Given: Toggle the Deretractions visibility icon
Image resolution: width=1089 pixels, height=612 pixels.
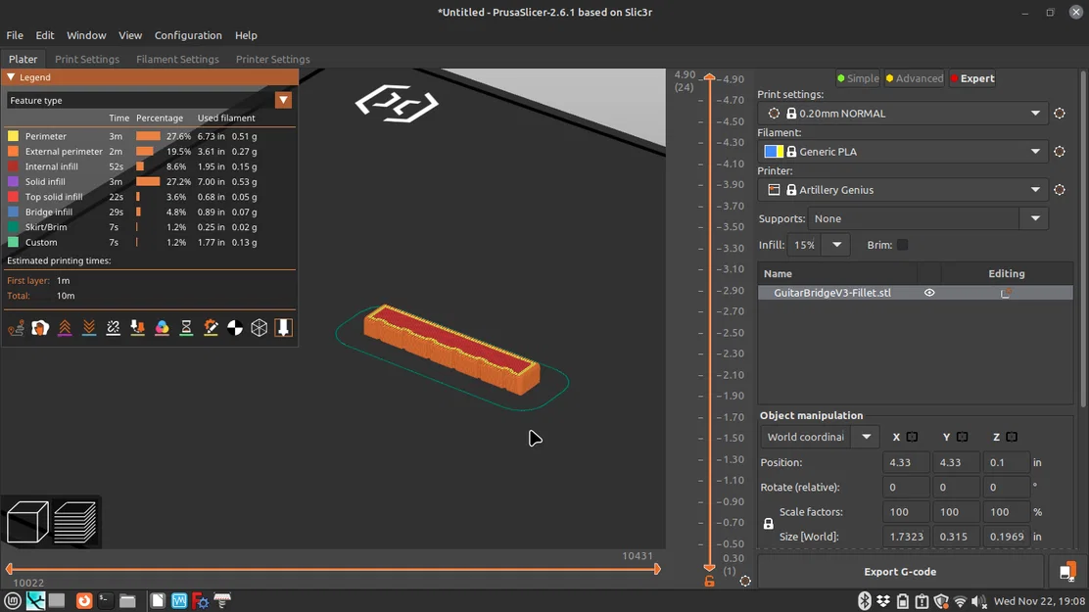Looking at the screenshot, I should click(89, 328).
